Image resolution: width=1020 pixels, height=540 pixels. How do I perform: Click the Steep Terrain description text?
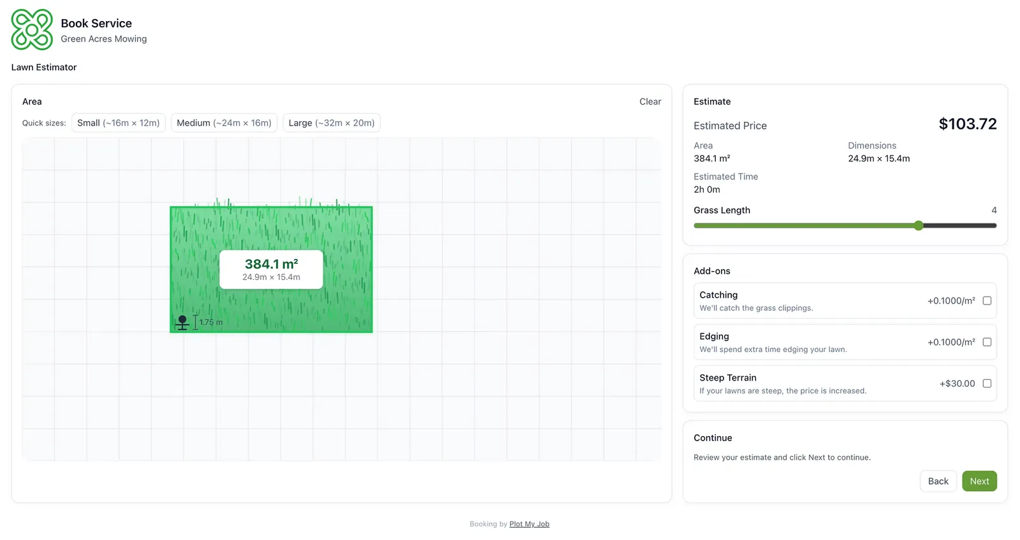[x=782, y=391]
